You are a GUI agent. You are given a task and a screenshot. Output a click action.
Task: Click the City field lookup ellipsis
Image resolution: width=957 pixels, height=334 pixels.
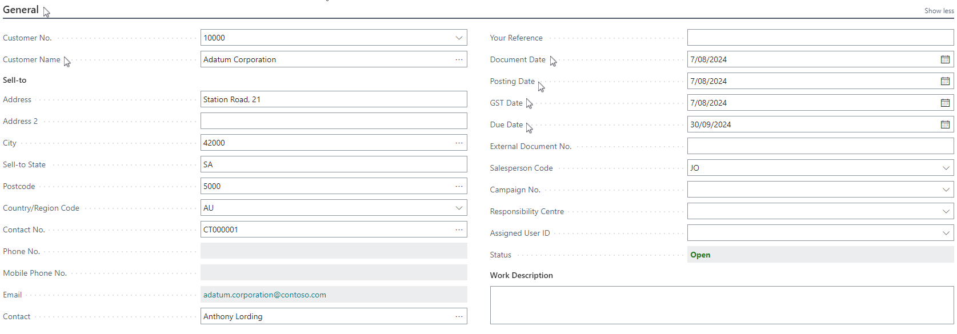tap(459, 143)
